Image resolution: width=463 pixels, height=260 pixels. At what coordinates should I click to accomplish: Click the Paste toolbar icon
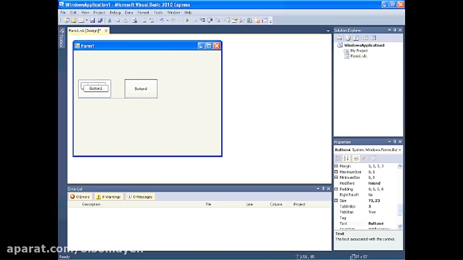pyautogui.click(x=125, y=21)
